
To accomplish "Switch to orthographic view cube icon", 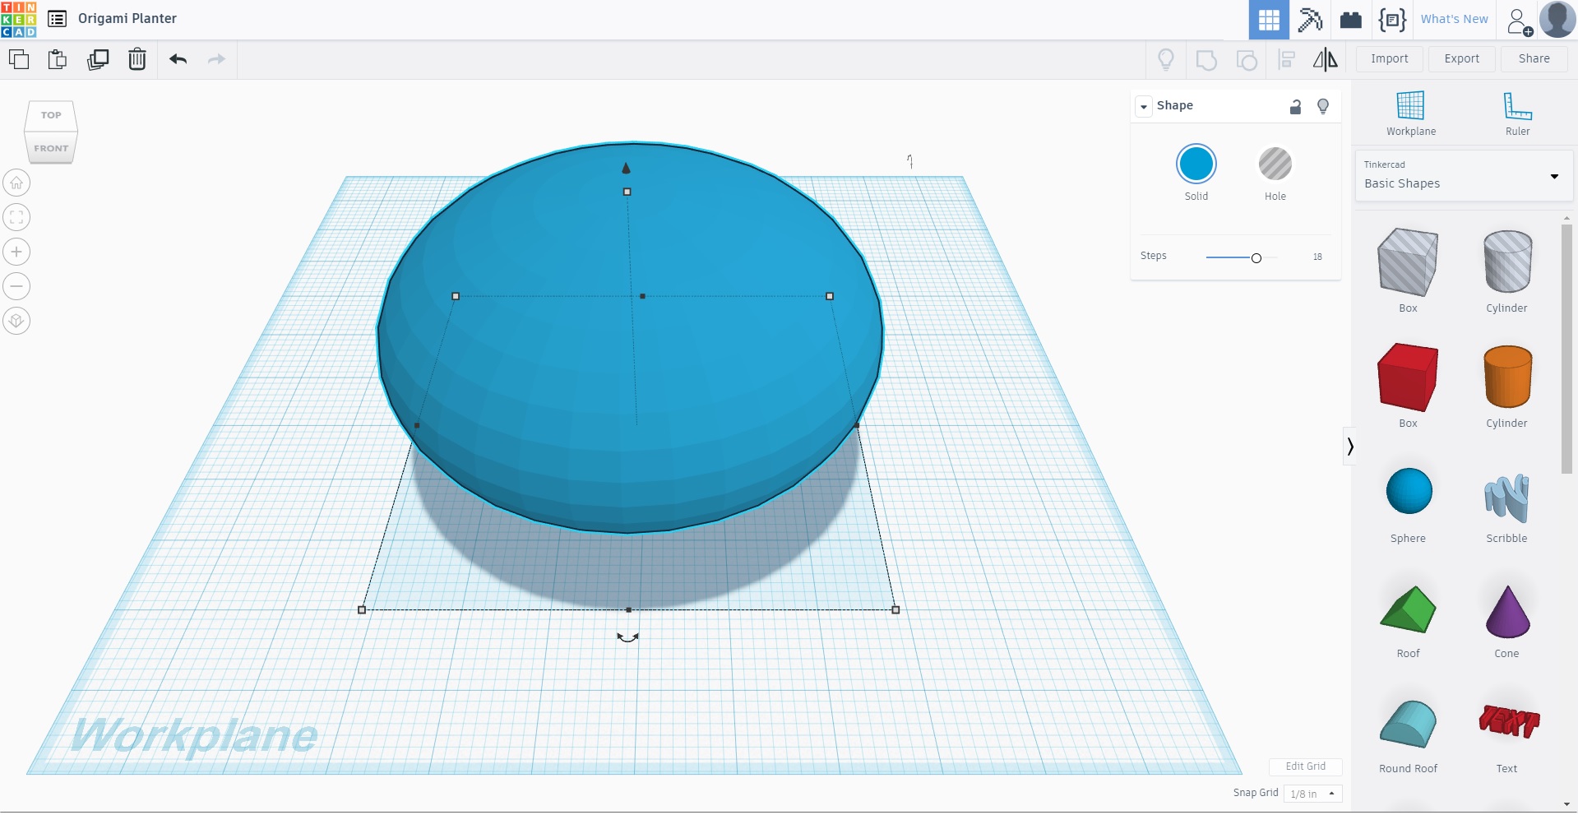I will 16,321.
